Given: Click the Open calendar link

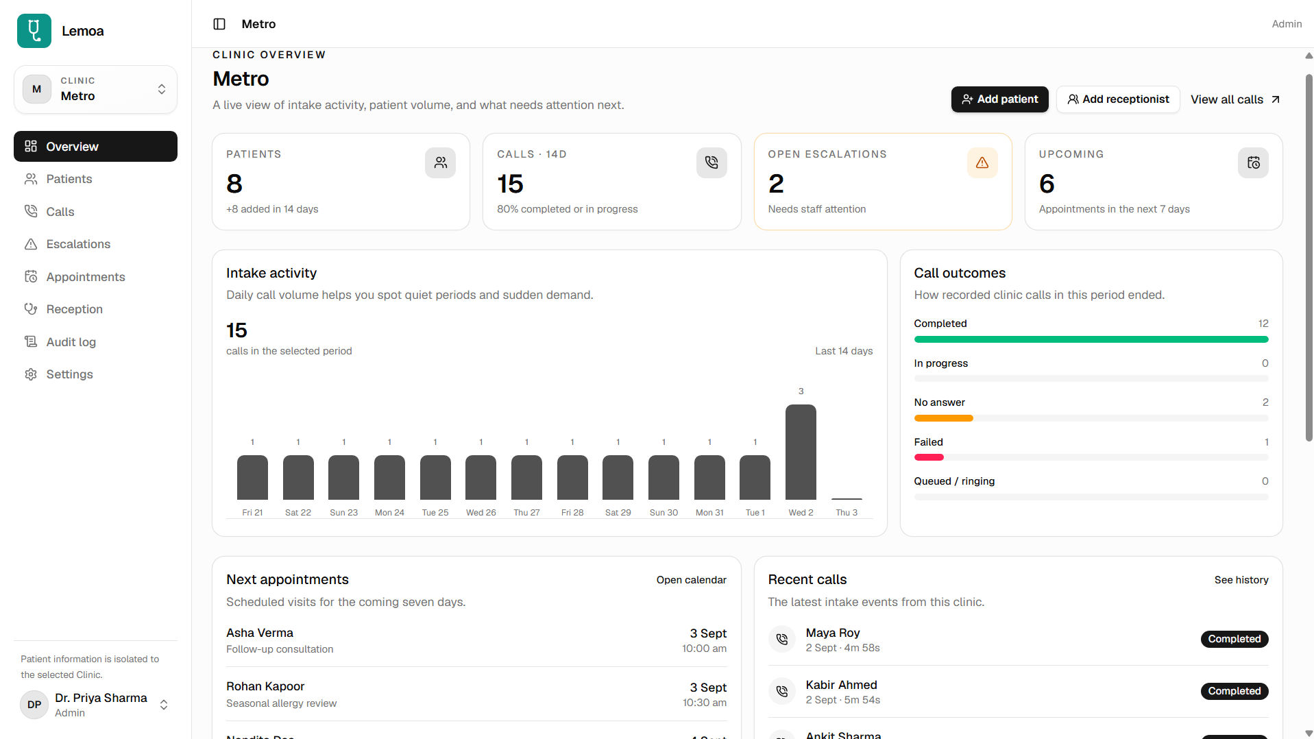Looking at the screenshot, I should click(x=691, y=580).
